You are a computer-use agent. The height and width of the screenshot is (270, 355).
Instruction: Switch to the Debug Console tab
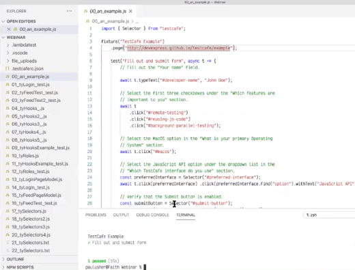tap(152, 215)
